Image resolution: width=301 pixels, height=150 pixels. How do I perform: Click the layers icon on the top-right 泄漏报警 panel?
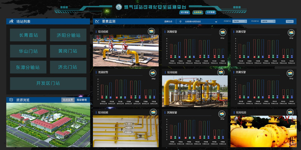[291, 33]
